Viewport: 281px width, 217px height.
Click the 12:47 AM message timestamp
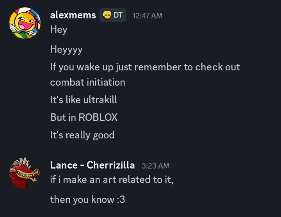tap(148, 16)
